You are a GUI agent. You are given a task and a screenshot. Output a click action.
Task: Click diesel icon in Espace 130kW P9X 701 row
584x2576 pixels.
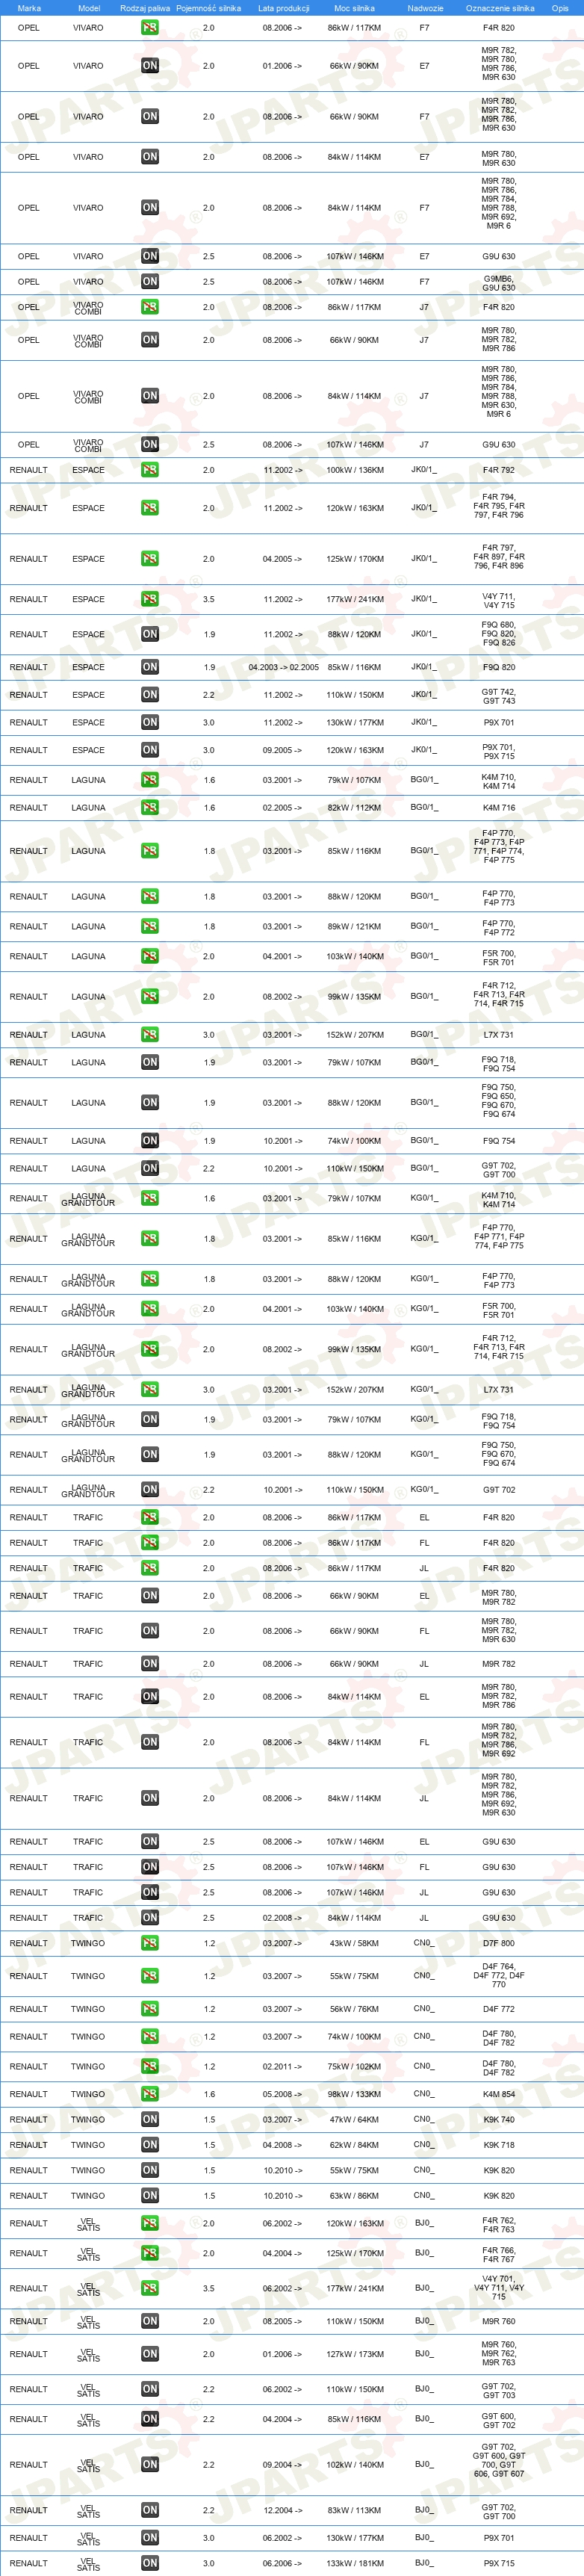(x=150, y=722)
